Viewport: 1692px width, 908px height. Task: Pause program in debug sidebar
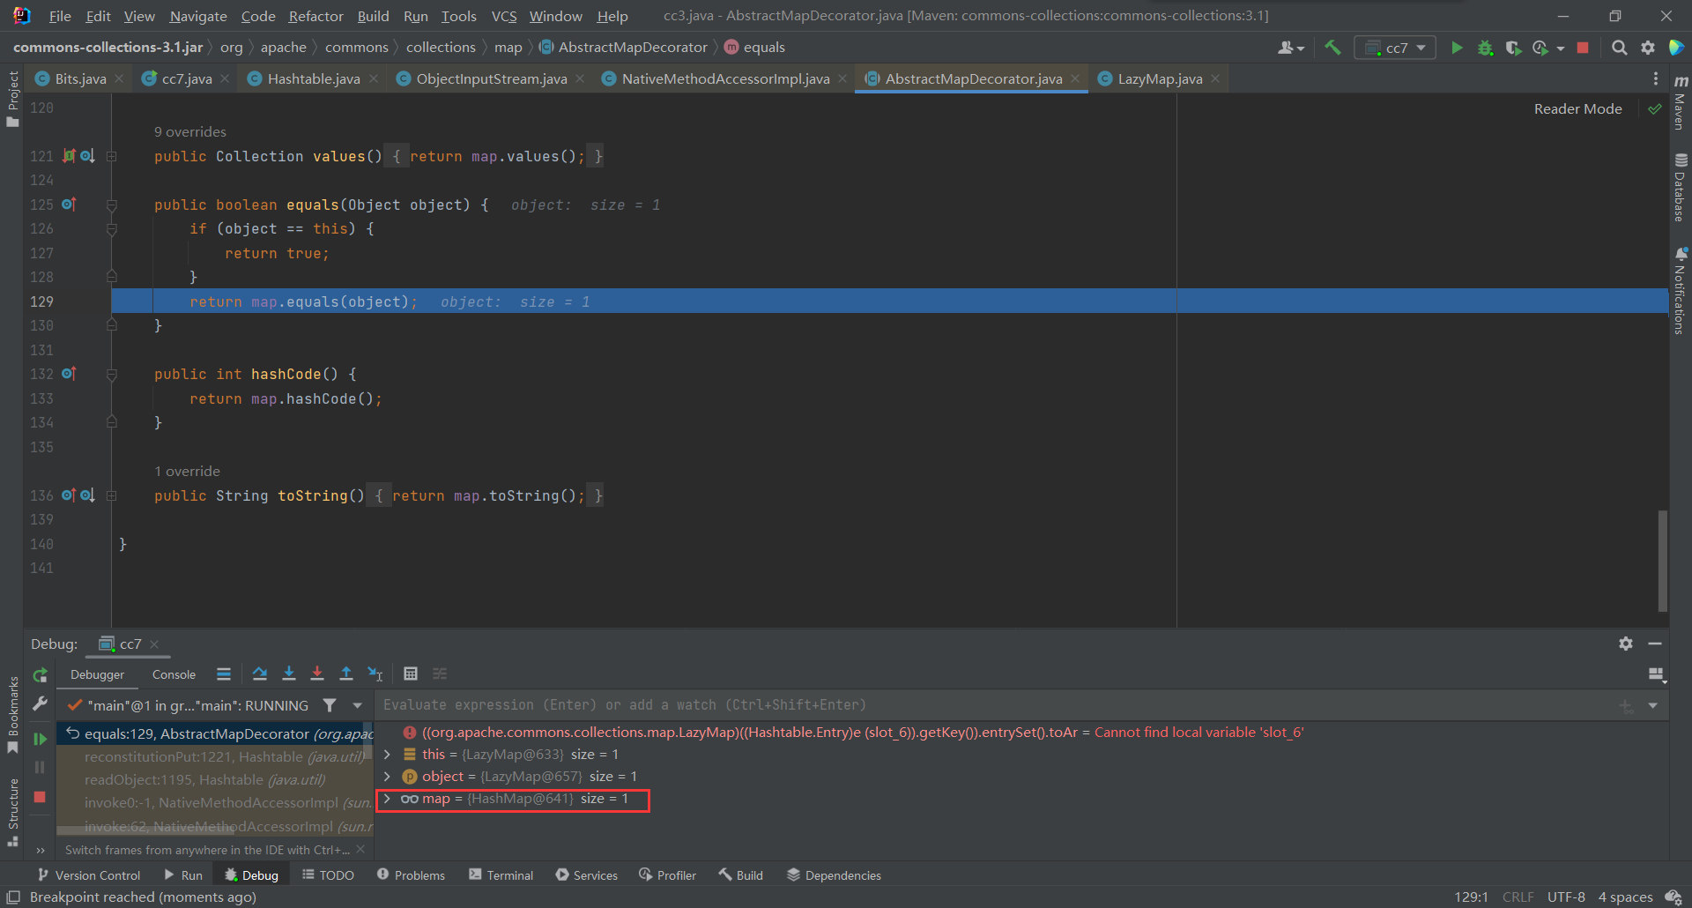pos(40,767)
